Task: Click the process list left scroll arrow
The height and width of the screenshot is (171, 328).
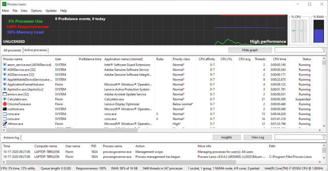Action: tap(4, 130)
